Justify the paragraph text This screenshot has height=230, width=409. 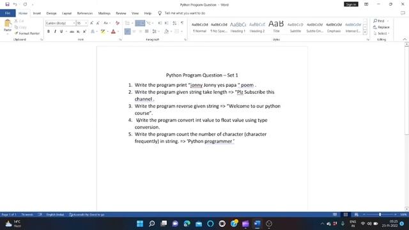click(x=147, y=31)
